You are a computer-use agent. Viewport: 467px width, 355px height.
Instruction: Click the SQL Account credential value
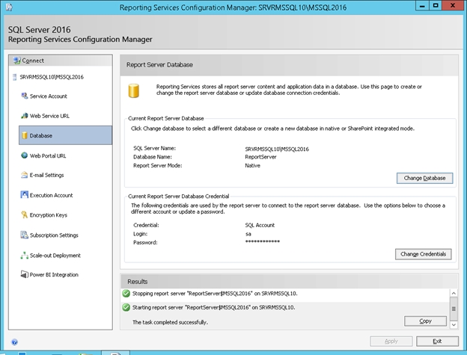pos(260,226)
